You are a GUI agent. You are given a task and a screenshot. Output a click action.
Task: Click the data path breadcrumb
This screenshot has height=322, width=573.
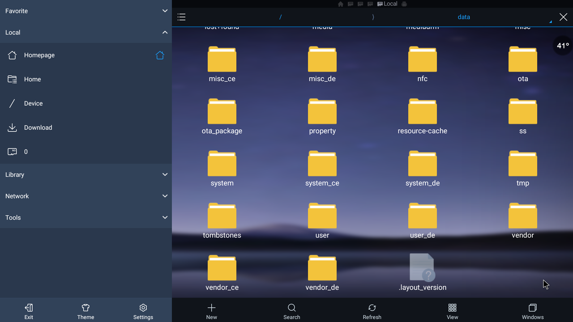click(464, 17)
